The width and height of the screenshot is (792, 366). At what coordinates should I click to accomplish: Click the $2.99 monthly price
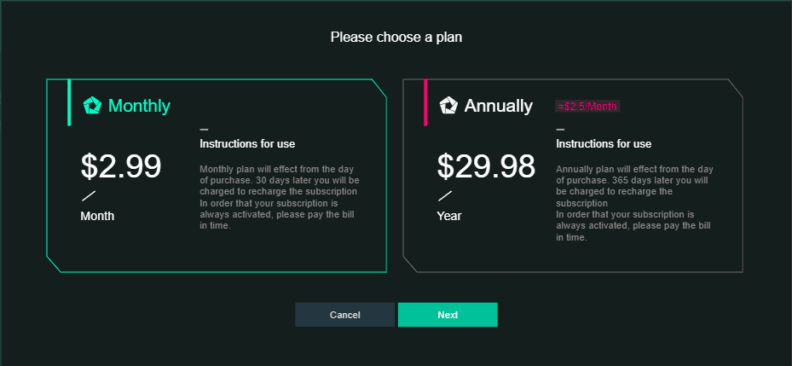121,166
